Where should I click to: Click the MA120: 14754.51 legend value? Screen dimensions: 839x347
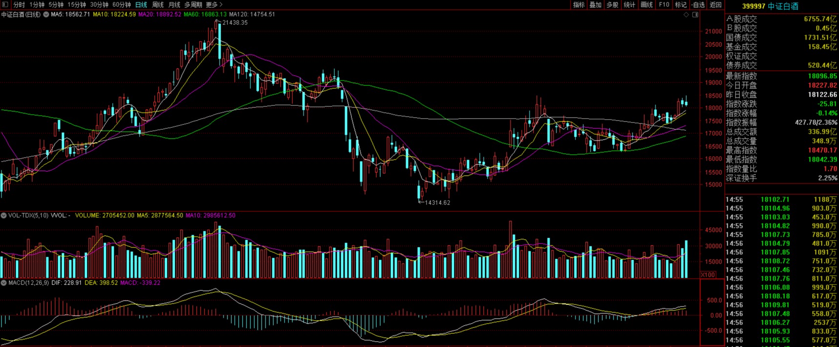[252, 15]
